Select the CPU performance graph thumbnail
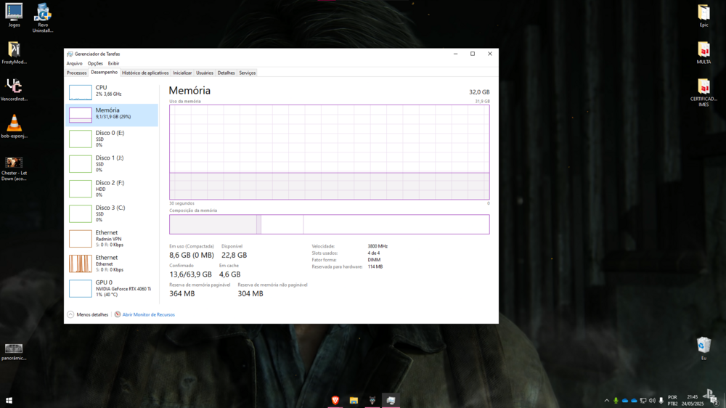 pyautogui.click(x=81, y=92)
